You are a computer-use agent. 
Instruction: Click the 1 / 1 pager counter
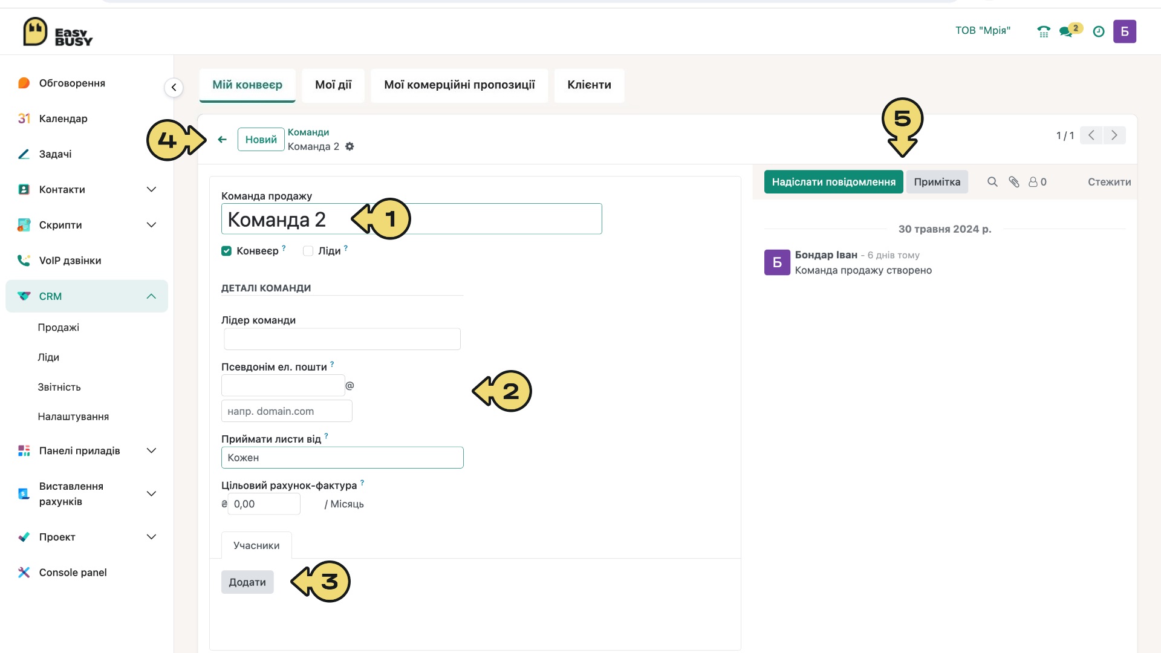tap(1065, 135)
